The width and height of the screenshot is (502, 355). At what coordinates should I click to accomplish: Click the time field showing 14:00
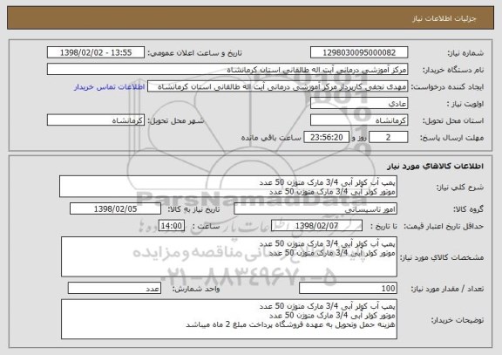[x=172, y=226]
